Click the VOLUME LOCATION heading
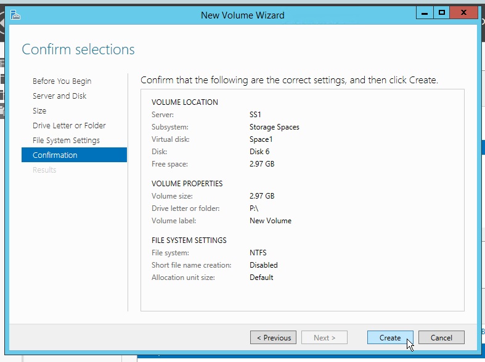The width and height of the screenshot is (485, 362). [185, 102]
